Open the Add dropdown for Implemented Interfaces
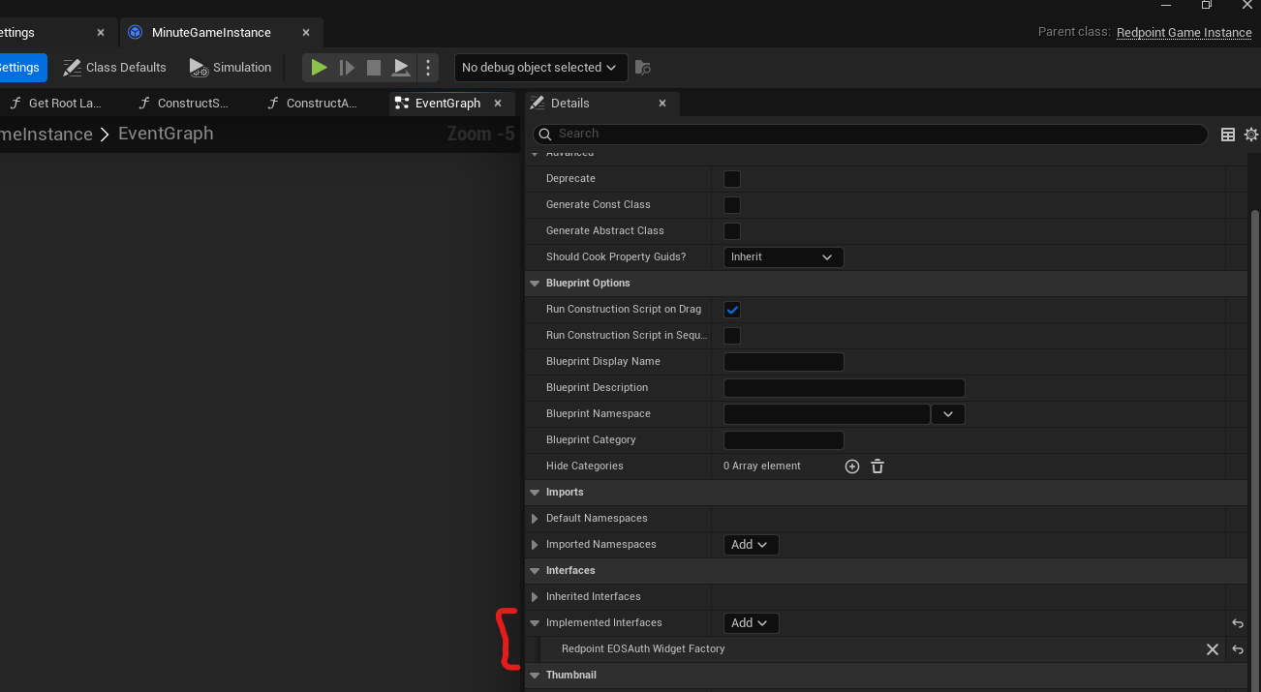The image size is (1261, 692). point(751,622)
